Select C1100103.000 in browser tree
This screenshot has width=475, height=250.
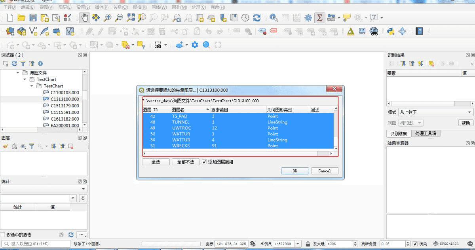tap(65, 93)
